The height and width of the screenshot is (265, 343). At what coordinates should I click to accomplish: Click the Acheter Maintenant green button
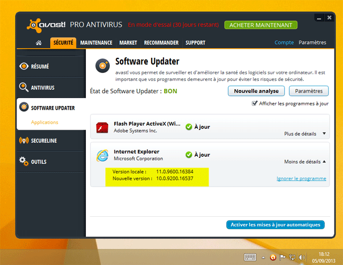tap(260, 25)
